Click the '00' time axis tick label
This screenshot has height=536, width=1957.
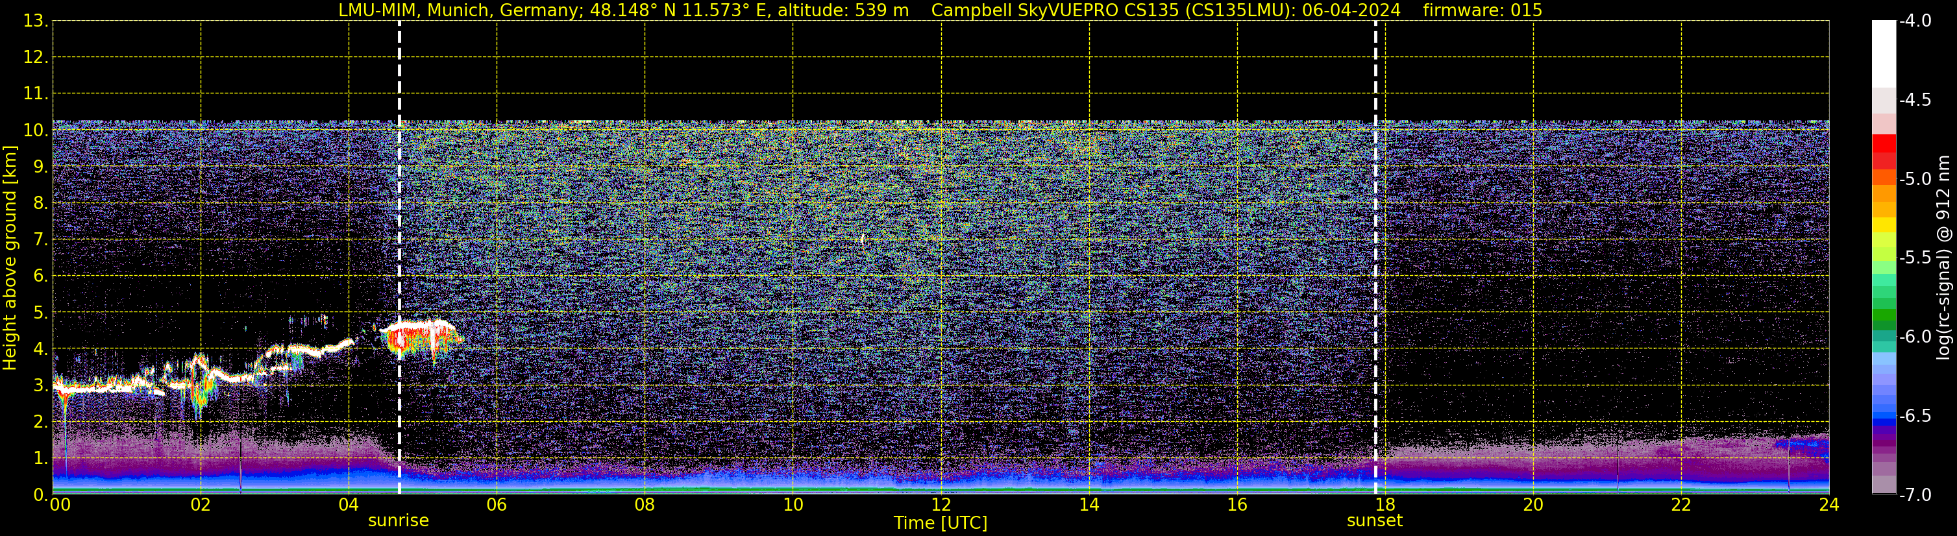click(x=60, y=505)
